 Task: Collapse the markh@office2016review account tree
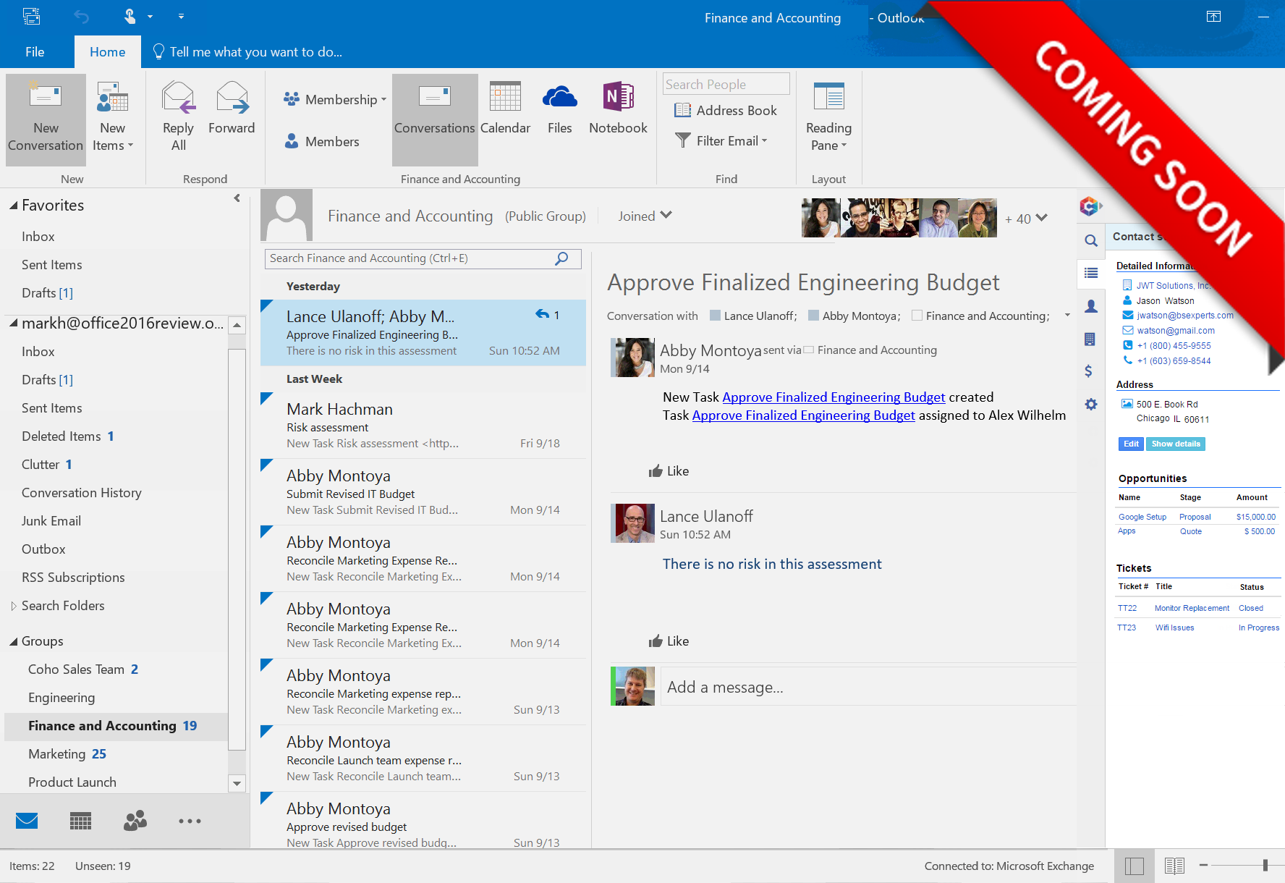13,323
